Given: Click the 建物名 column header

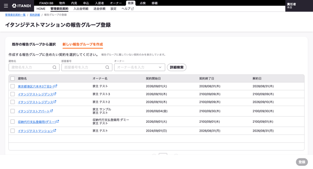Looking at the screenshot, I should pyautogui.click(x=22, y=78).
